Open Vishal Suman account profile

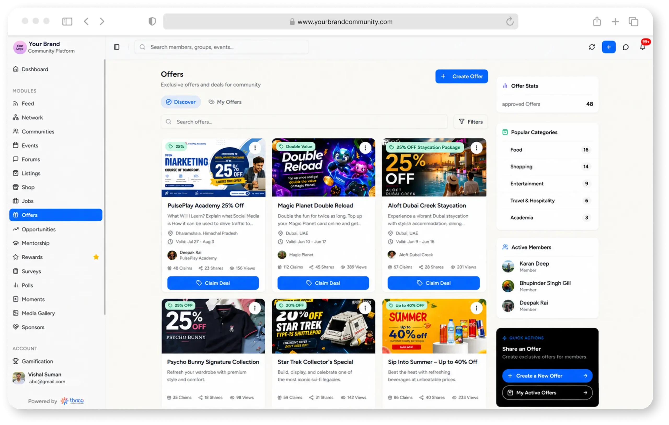39,378
